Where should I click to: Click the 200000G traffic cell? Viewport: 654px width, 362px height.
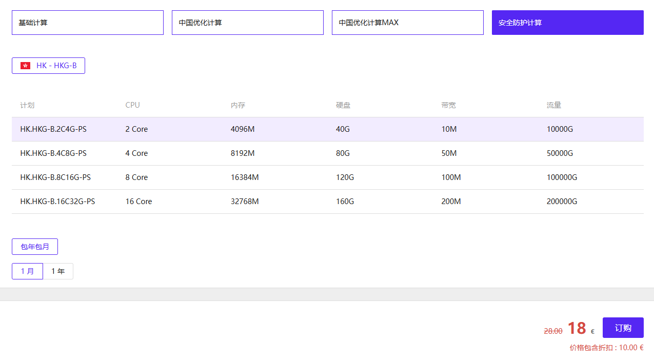[x=562, y=202]
